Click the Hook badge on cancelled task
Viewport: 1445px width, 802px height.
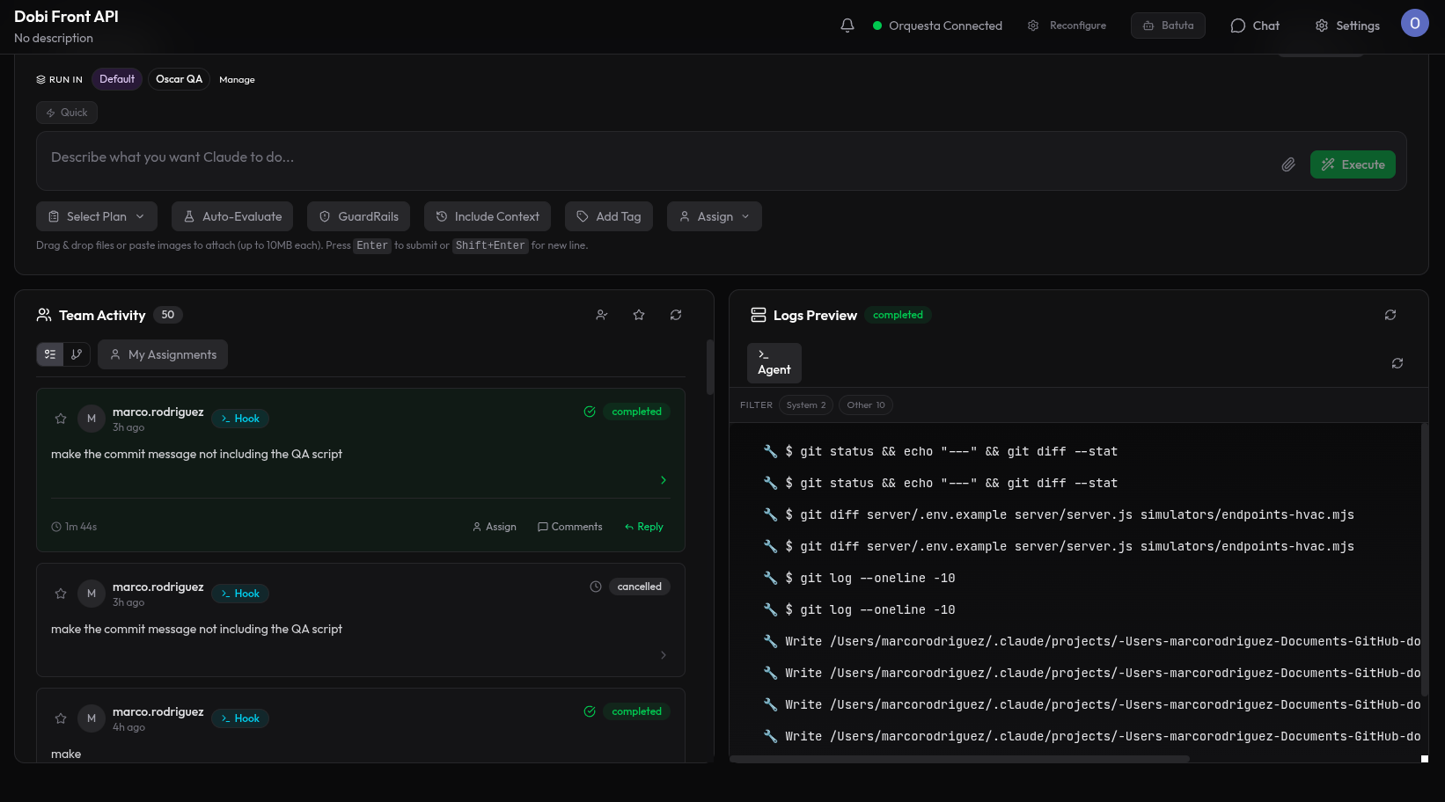tap(240, 594)
